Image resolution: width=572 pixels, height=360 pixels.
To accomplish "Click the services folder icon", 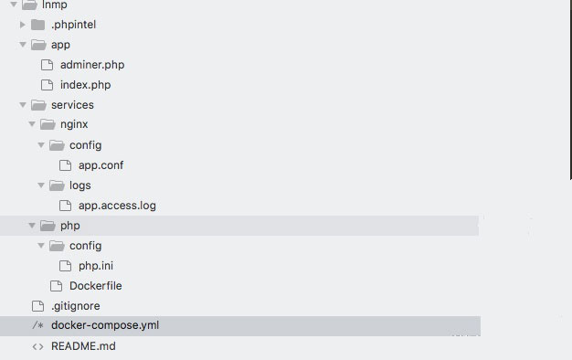I will click(x=38, y=105).
